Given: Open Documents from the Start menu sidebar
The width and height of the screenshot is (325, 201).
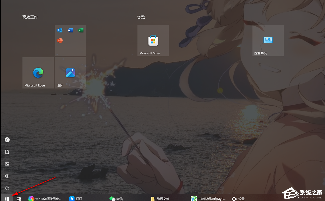Looking at the screenshot, I should click(x=7, y=152).
